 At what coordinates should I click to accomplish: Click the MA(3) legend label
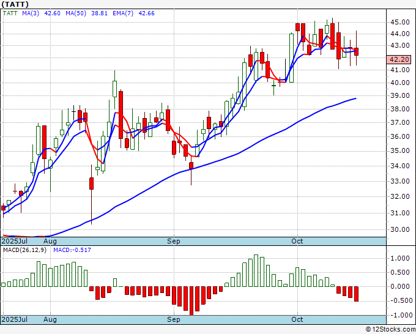coord(31,13)
